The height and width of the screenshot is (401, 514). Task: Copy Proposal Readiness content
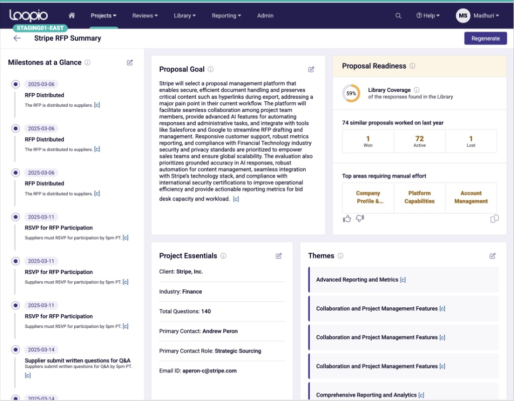[494, 219]
